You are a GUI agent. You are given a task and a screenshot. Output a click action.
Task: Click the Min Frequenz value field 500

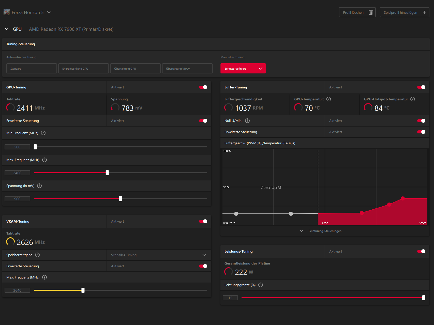coord(17,147)
